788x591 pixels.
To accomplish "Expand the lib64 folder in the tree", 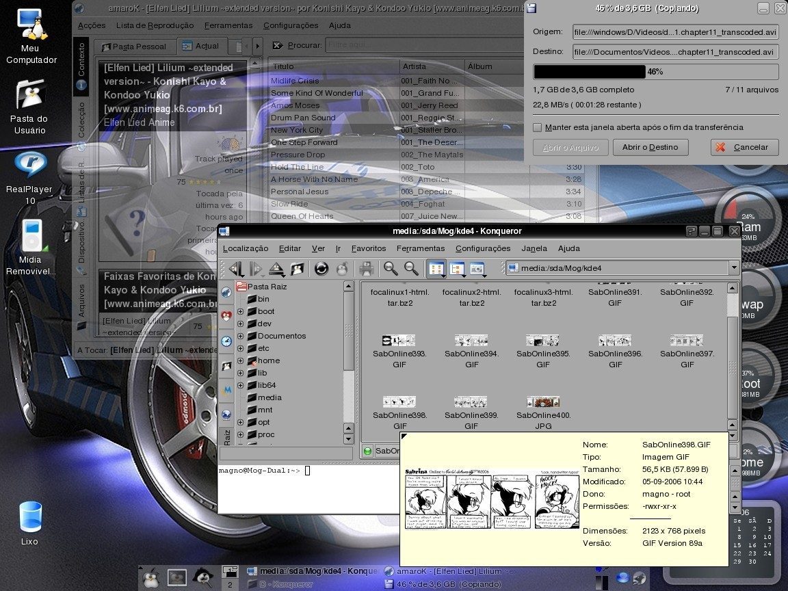I will pos(240,386).
